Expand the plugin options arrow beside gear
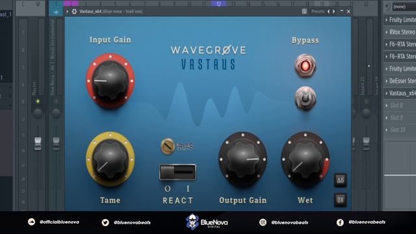The width and height of the screenshot is (416, 234). pyautogui.click(x=67, y=12)
